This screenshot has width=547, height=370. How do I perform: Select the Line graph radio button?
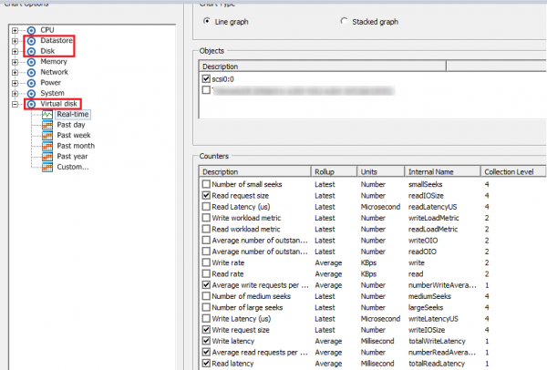click(208, 20)
